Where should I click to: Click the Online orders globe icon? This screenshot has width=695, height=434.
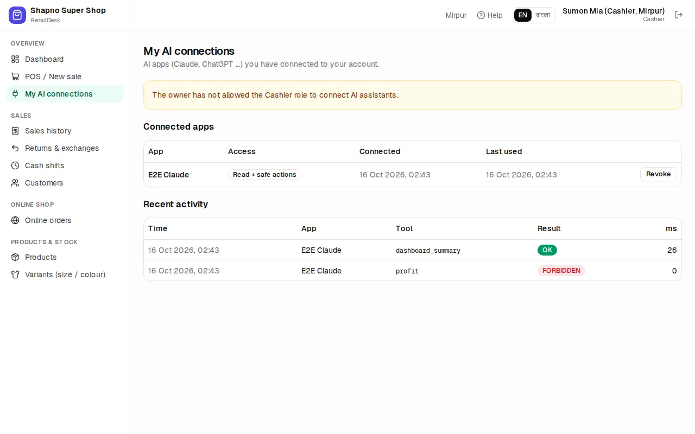pyautogui.click(x=15, y=220)
